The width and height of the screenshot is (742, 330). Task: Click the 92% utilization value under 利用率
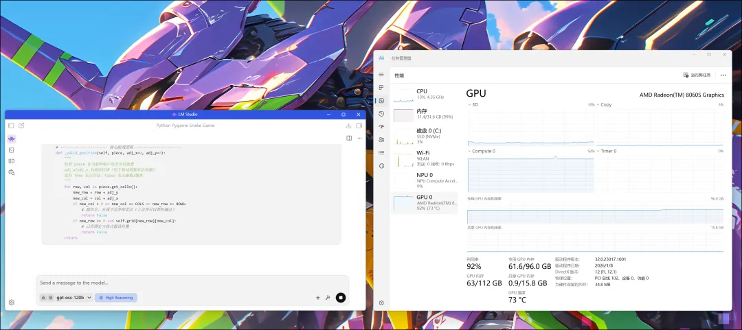474,267
